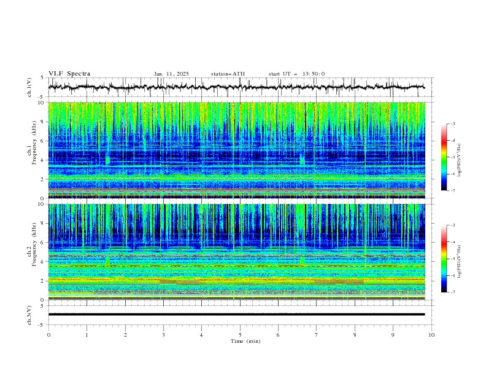Click inside the ch.2 spectrogram panel
The image size is (486, 376).
(x=237, y=252)
